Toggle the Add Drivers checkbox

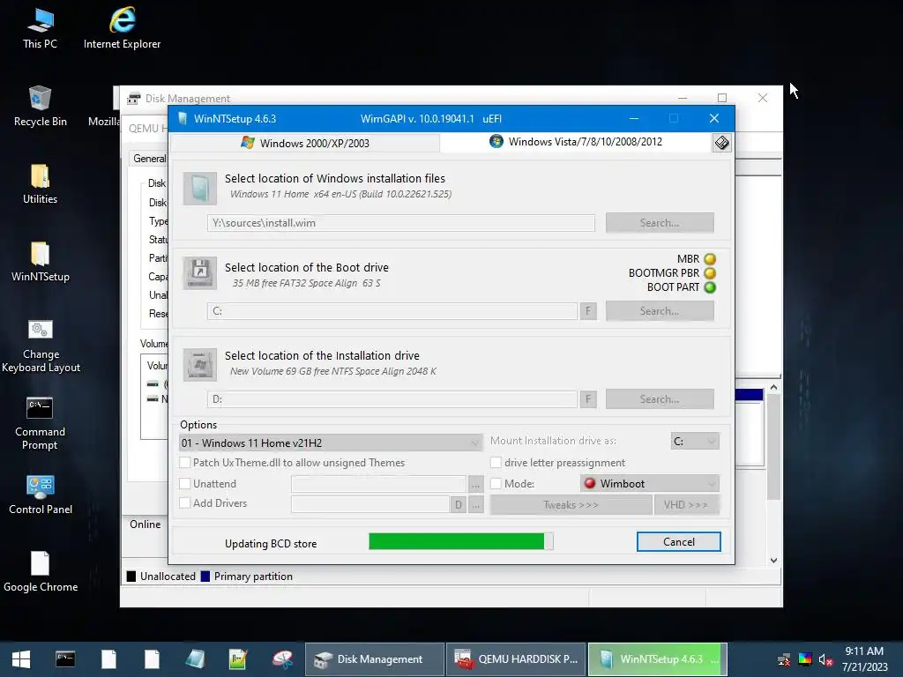[x=185, y=502]
